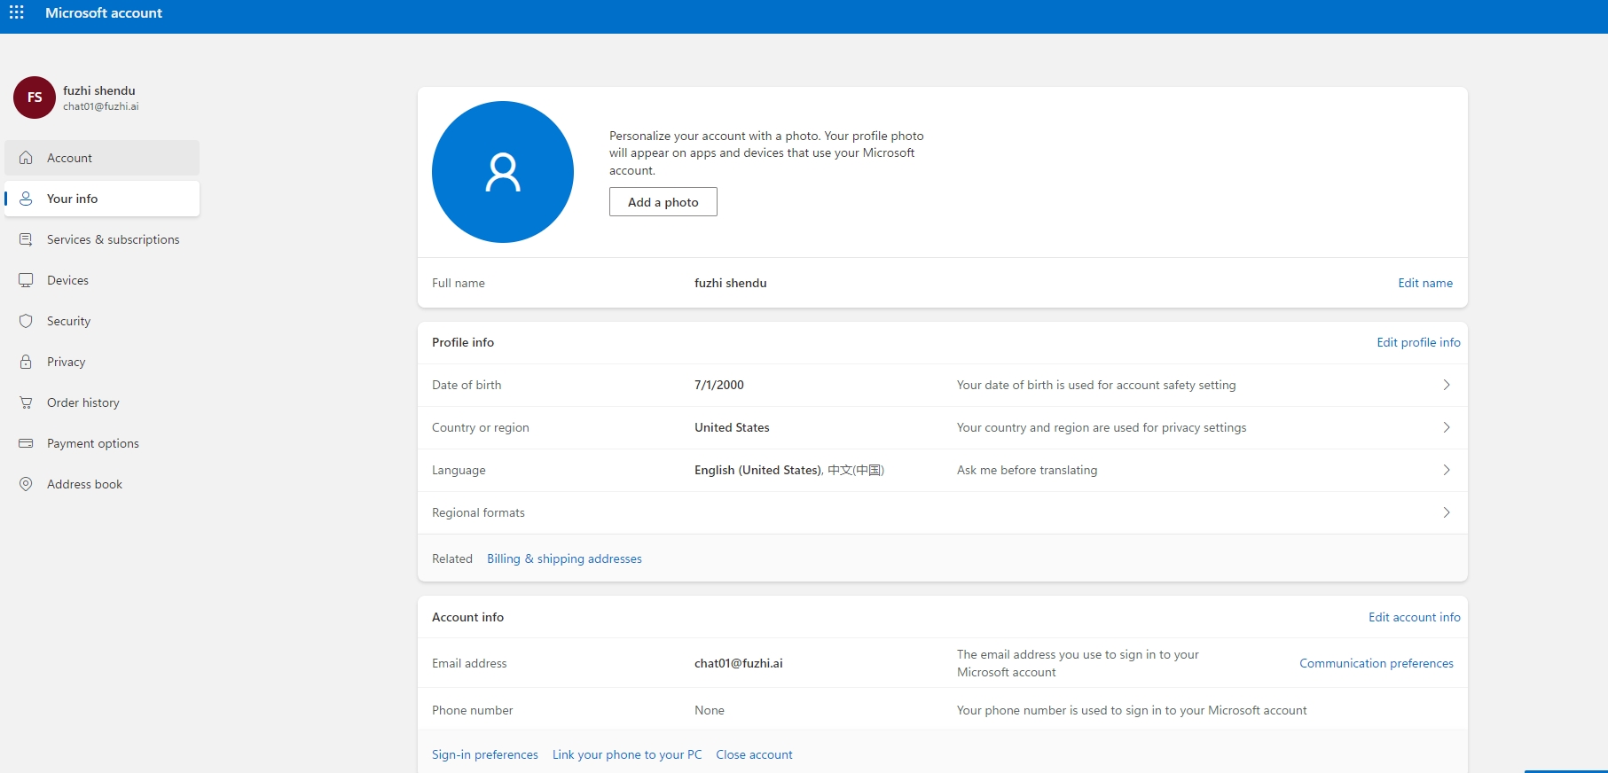Click the card icon beside Payment options

[x=26, y=443]
